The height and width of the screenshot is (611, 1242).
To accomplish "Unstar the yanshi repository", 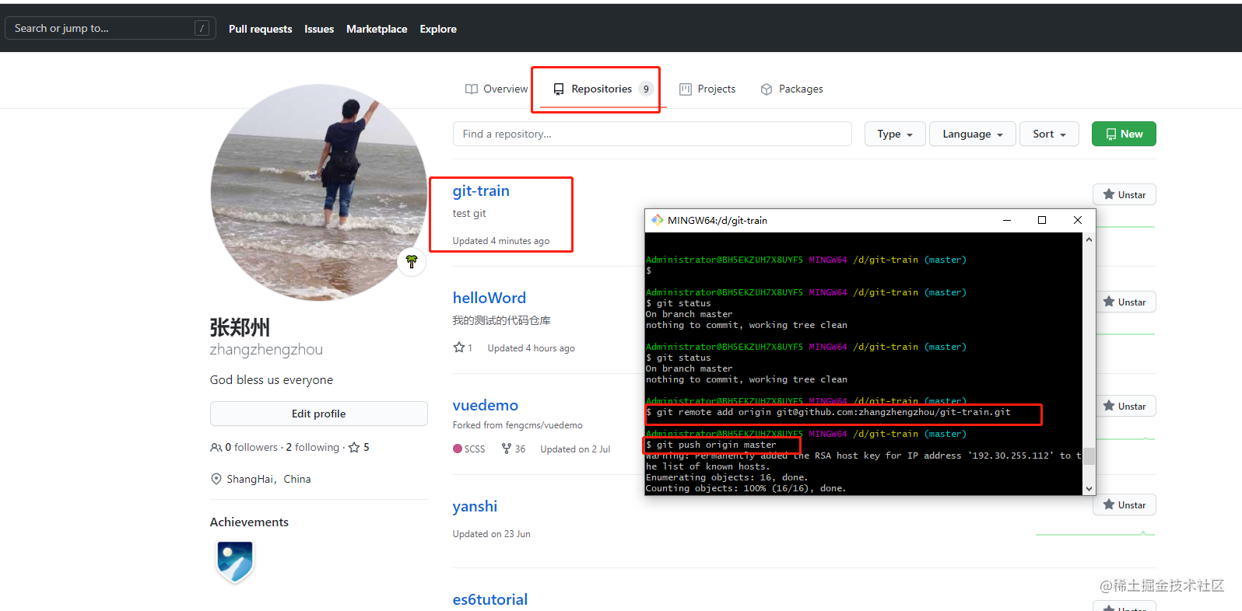I will tap(1124, 505).
